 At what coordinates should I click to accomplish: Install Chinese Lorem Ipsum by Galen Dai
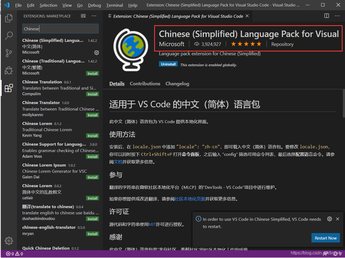[x=92, y=177]
